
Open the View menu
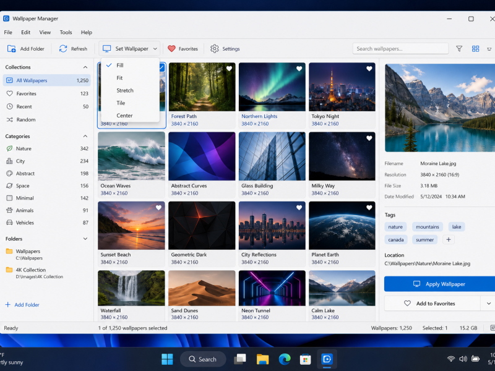(x=45, y=32)
